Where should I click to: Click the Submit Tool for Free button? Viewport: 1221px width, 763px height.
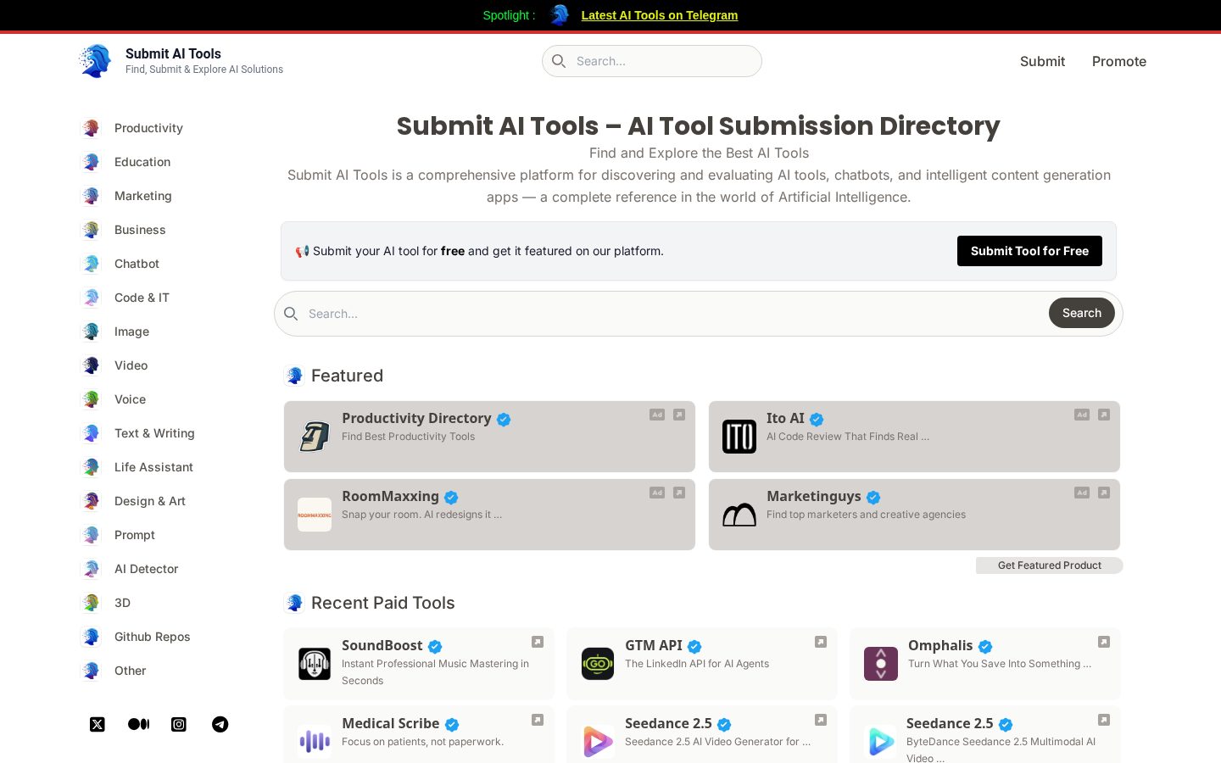tap(1029, 251)
